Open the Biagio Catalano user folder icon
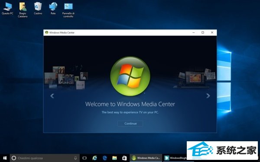 click(x=23, y=10)
